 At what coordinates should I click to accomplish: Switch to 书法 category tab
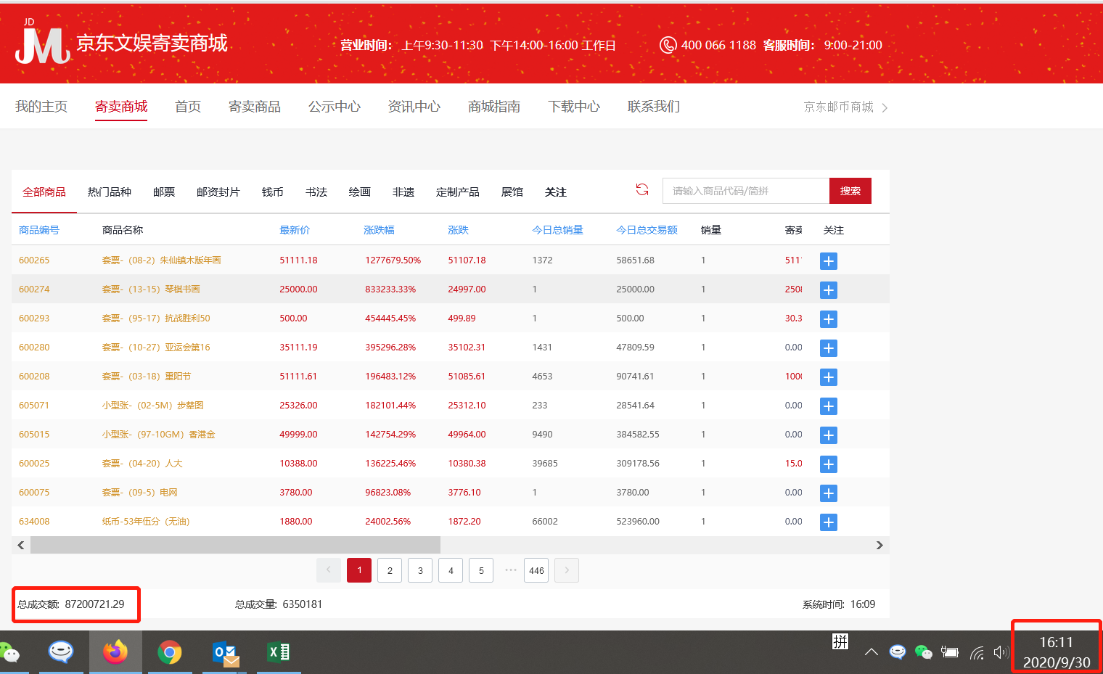316,192
